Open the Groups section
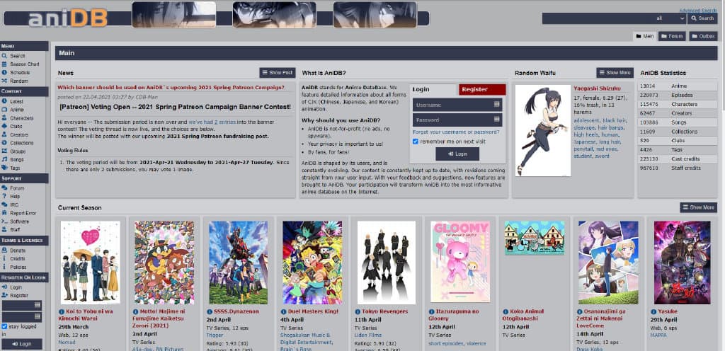This screenshot has height=351, width=725. 18,151
